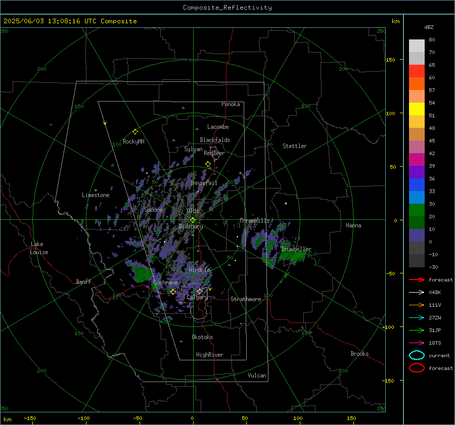Click the Drumheller city label
Viewport: 455px width, 425px height.
tap(296, 249)
